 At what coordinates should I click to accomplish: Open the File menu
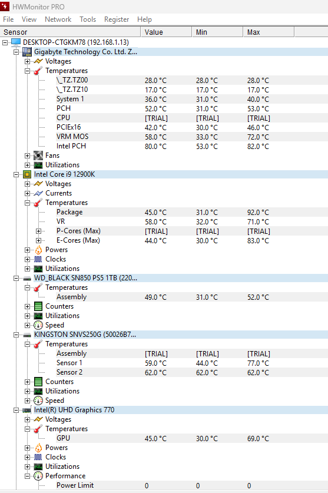8,19
